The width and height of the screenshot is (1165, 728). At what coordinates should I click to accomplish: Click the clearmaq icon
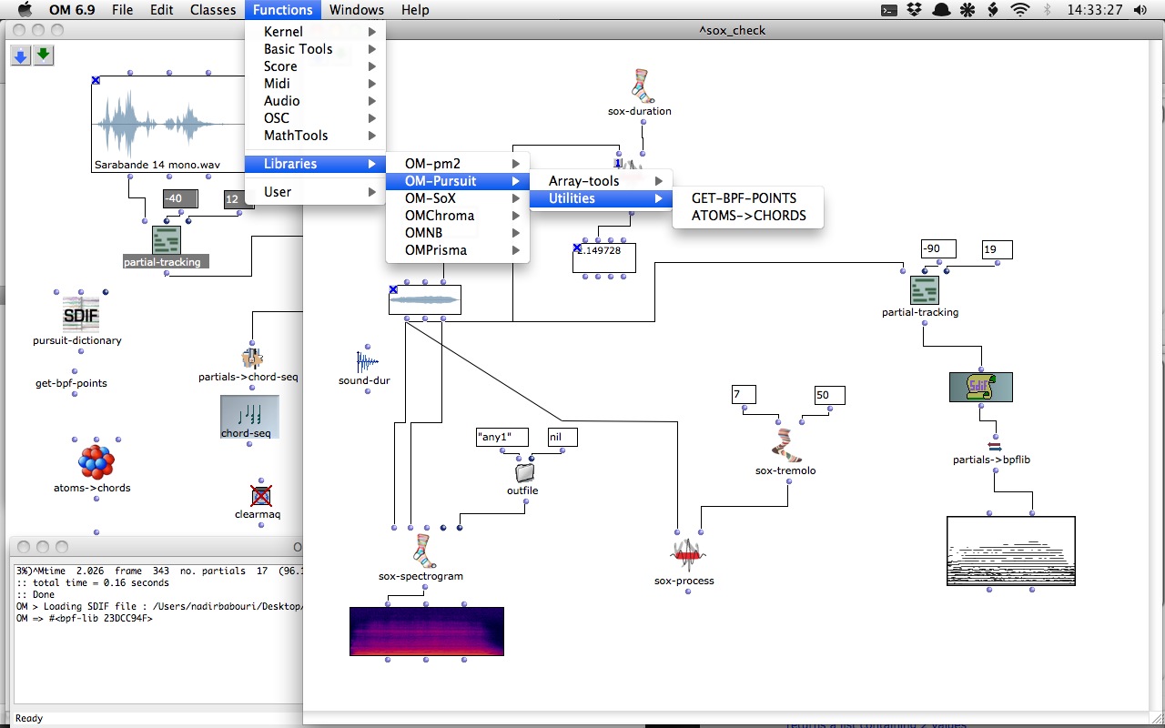(261, 495)
